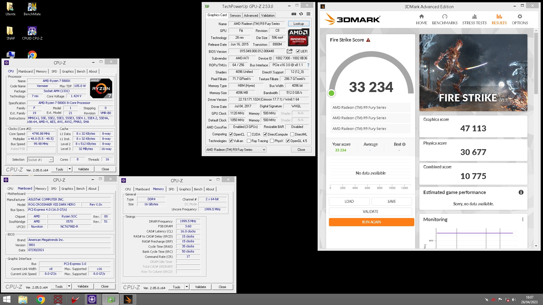This screenshot has height=305, width=543.
Task: Open the GPU-Z hamburger menu icon
Action: (309, 14)
